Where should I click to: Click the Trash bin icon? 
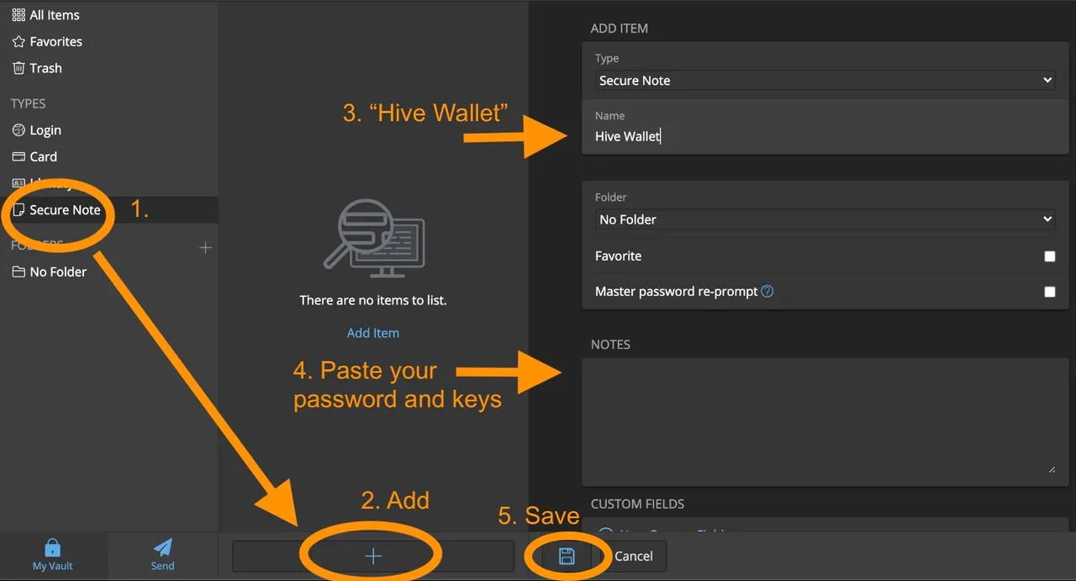tap(18, 68)
